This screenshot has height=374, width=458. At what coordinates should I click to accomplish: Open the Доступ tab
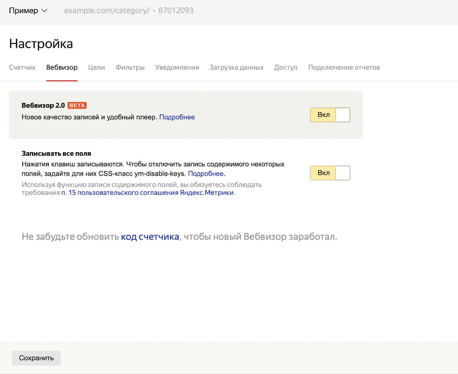(285, 68)
